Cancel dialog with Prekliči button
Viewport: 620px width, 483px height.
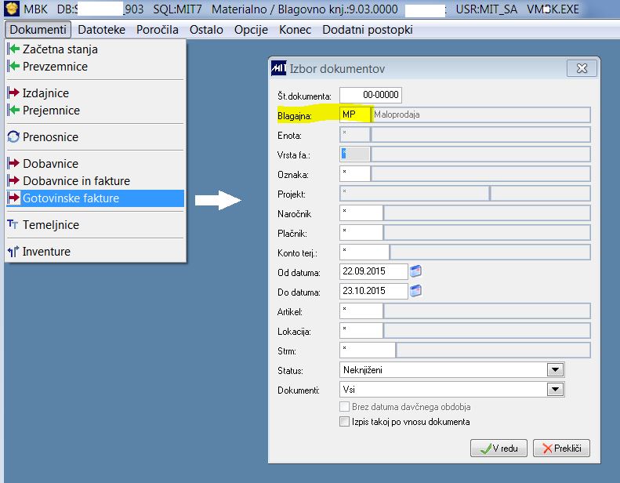tap(561, 448)
